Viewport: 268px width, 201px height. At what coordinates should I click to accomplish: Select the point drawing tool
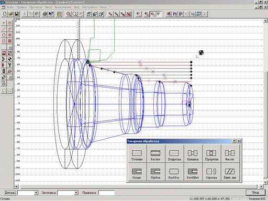(4, 23)
